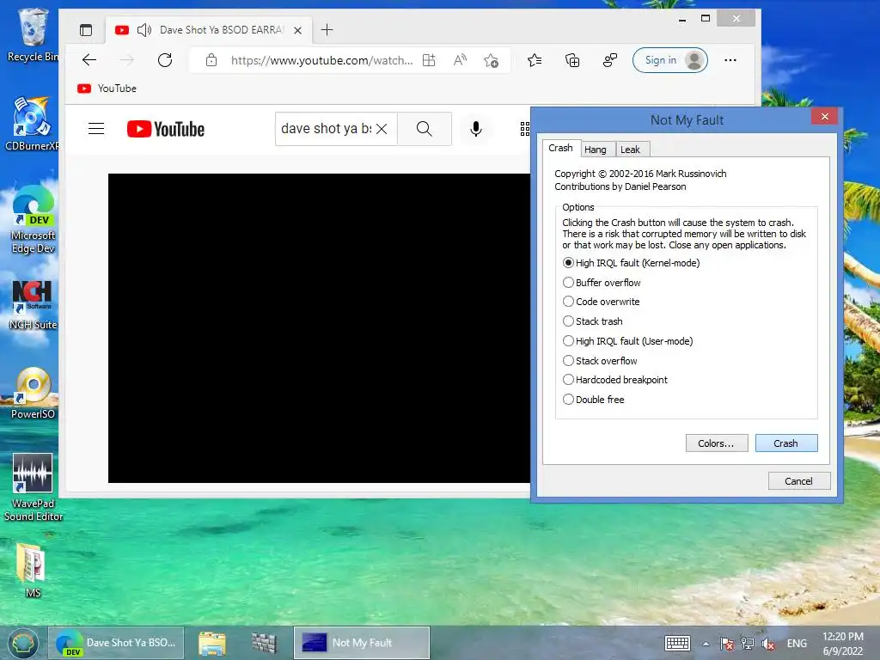880x660 pixels.
Task: Launch Microsoft Edge Dev desktop shortcut
Action: coord(34,219)
